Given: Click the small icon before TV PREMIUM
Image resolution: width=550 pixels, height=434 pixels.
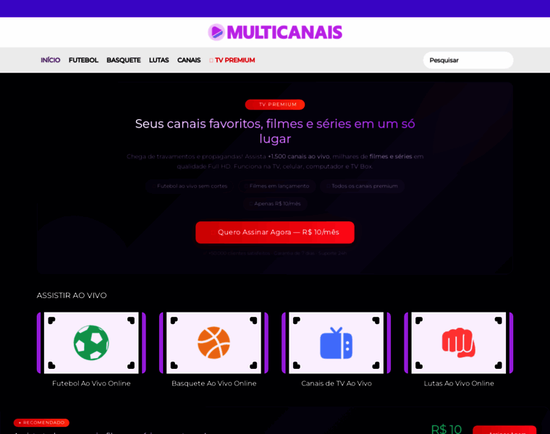Looking at the screenshot, I should 211,60.
